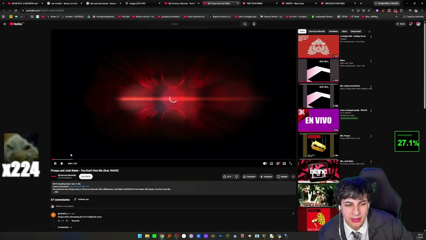The height and width of the screenshot is (240, 426).
Task: Click the browser address bar URL
Action: [45, 10]
